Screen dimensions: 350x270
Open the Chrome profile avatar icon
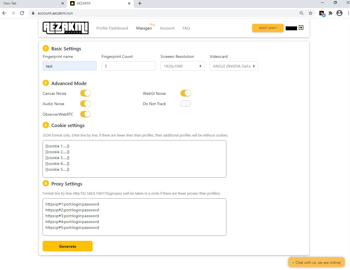[339, 13]
